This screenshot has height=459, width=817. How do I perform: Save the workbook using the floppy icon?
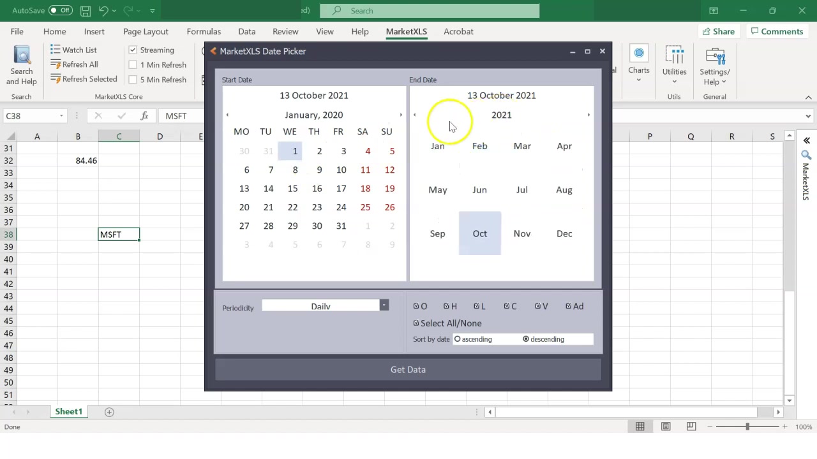tap(86, 11)
